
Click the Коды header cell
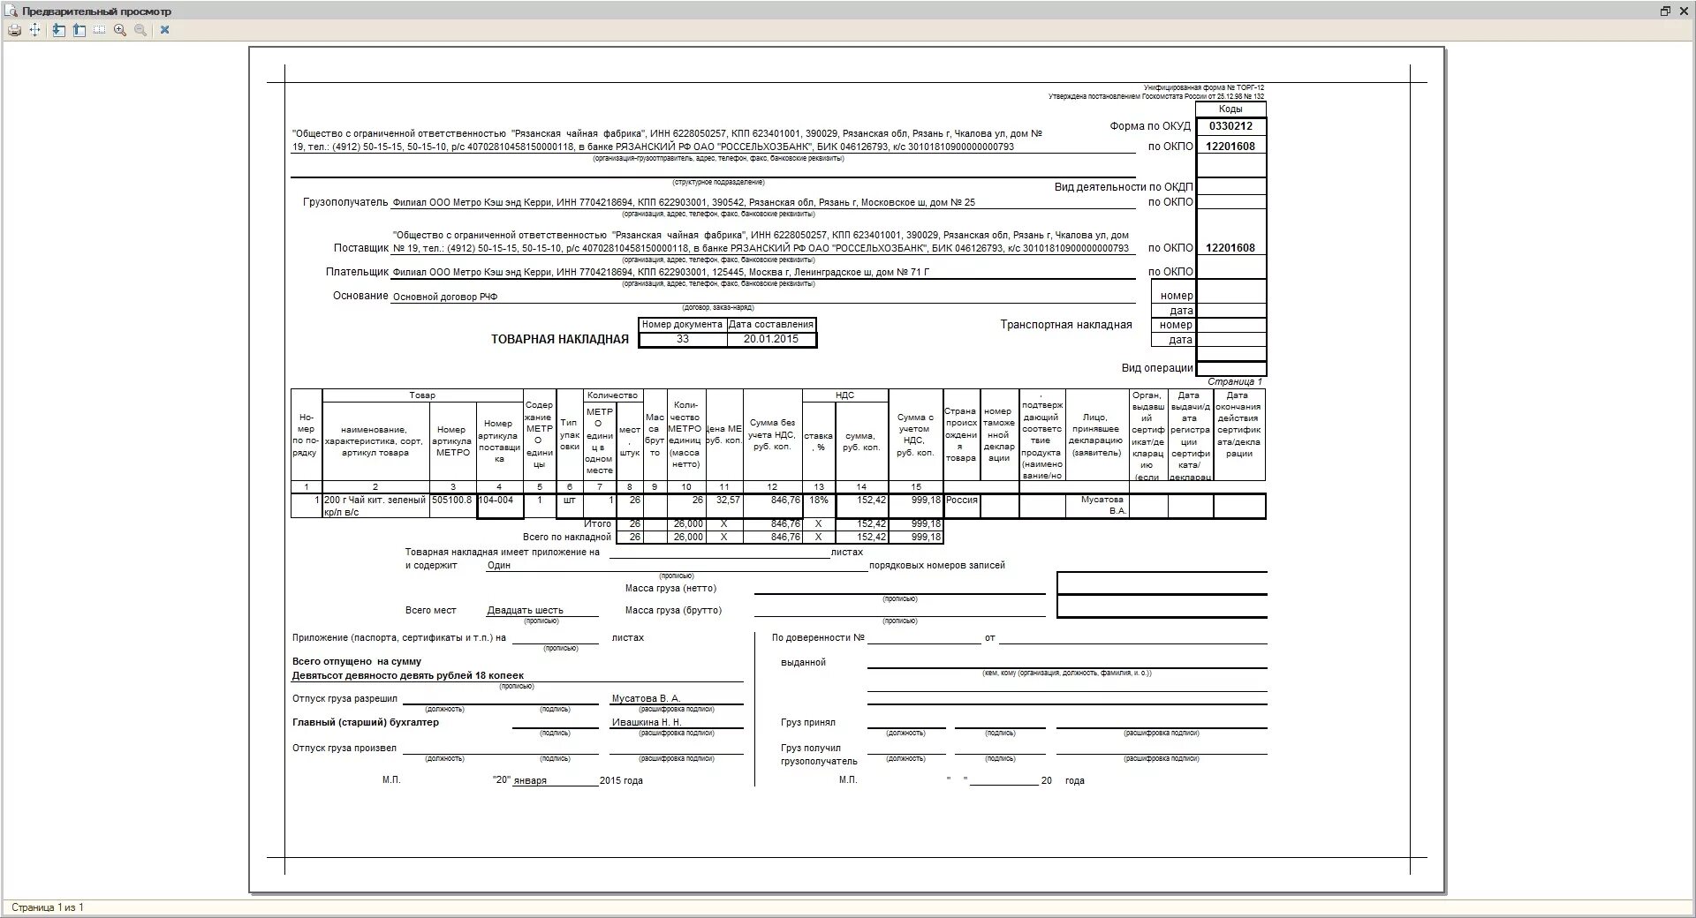(1230, 109)
